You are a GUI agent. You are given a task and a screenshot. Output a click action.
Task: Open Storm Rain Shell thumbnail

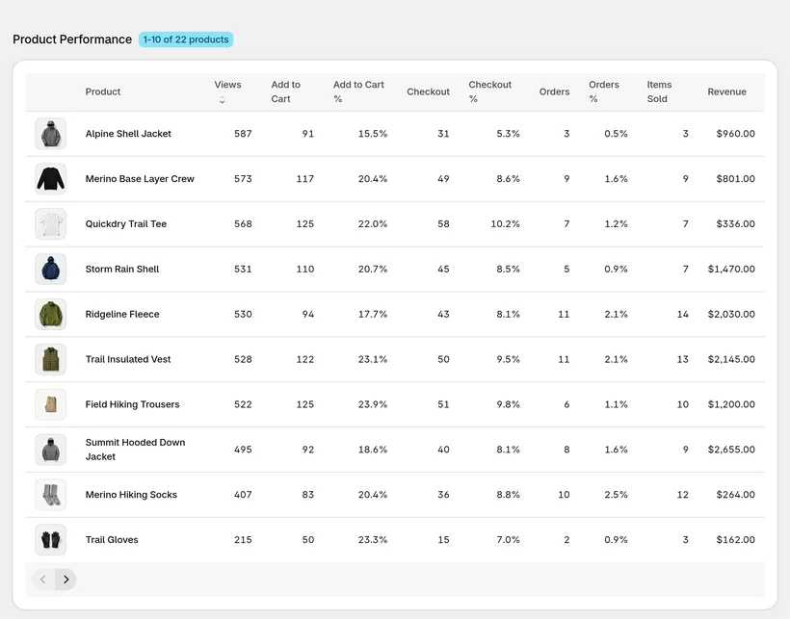[50, 270]
